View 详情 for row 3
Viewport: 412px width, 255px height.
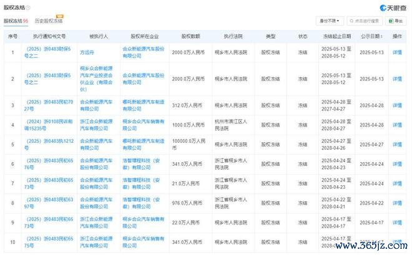pos(397,105)
